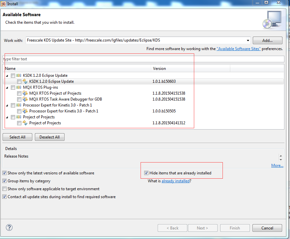This screenshot has height=239, width=290.
Task: Click the type filter text field
Action: 143,59
